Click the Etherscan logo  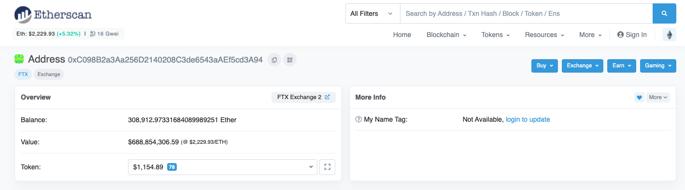coord(53,14)
